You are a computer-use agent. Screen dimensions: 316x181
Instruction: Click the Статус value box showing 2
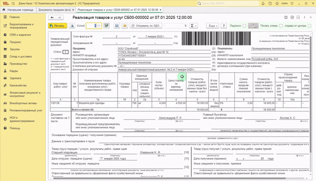65,52
